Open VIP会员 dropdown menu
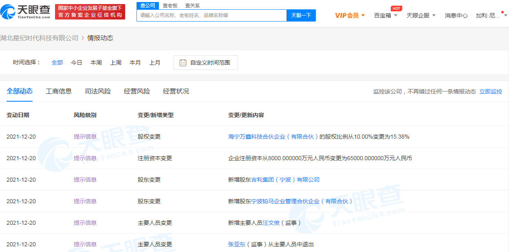Screen dimensions: 509x252 363,15
